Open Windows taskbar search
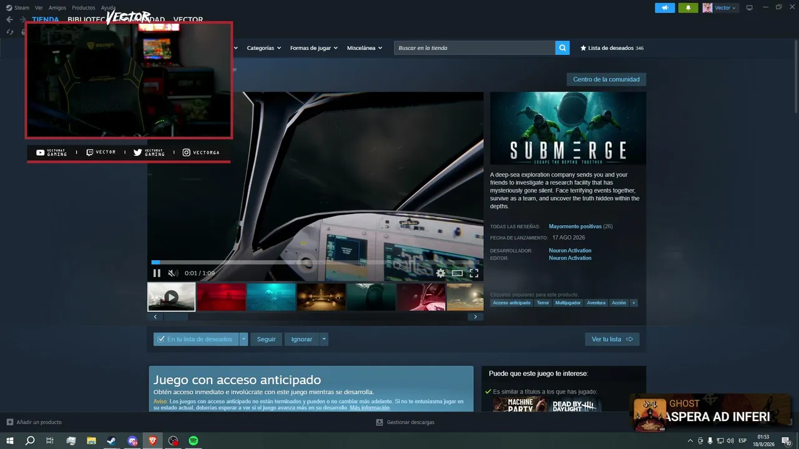 (x=29, y=440)
